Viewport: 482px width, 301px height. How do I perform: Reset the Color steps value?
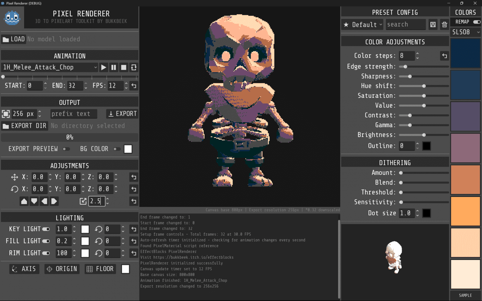pyautogui.click(x=444, y=56)
